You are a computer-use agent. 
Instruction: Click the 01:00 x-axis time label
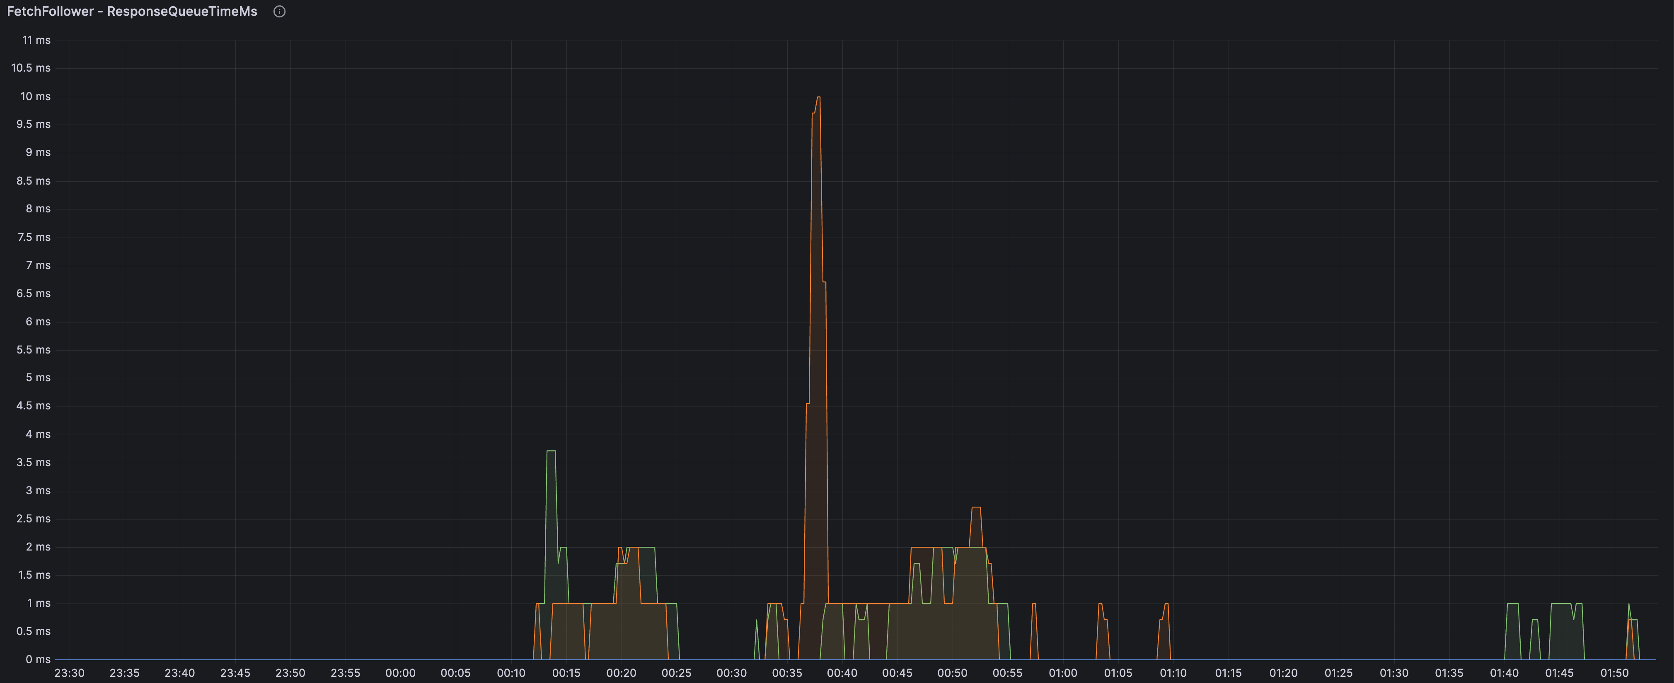[1062, 673]
